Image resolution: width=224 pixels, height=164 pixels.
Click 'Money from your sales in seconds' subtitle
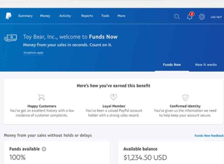(68, 45)
